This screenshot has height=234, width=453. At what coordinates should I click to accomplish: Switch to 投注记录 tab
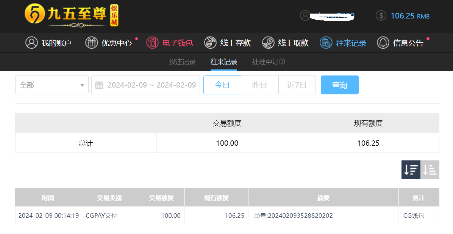click(x=182, y=62)
